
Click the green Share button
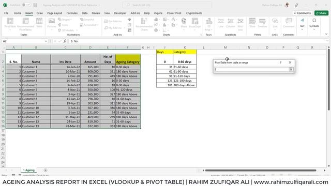pyautogui.click(x=321, y=13)
